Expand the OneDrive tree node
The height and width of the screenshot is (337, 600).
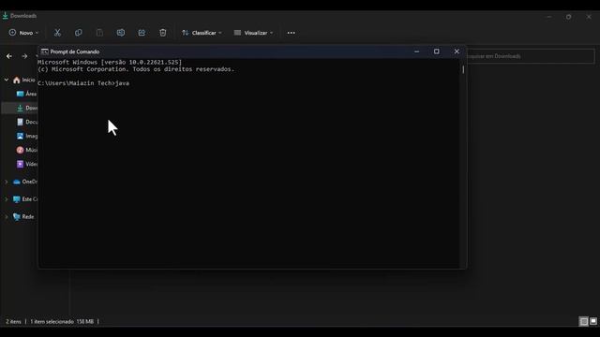[7, 182]
